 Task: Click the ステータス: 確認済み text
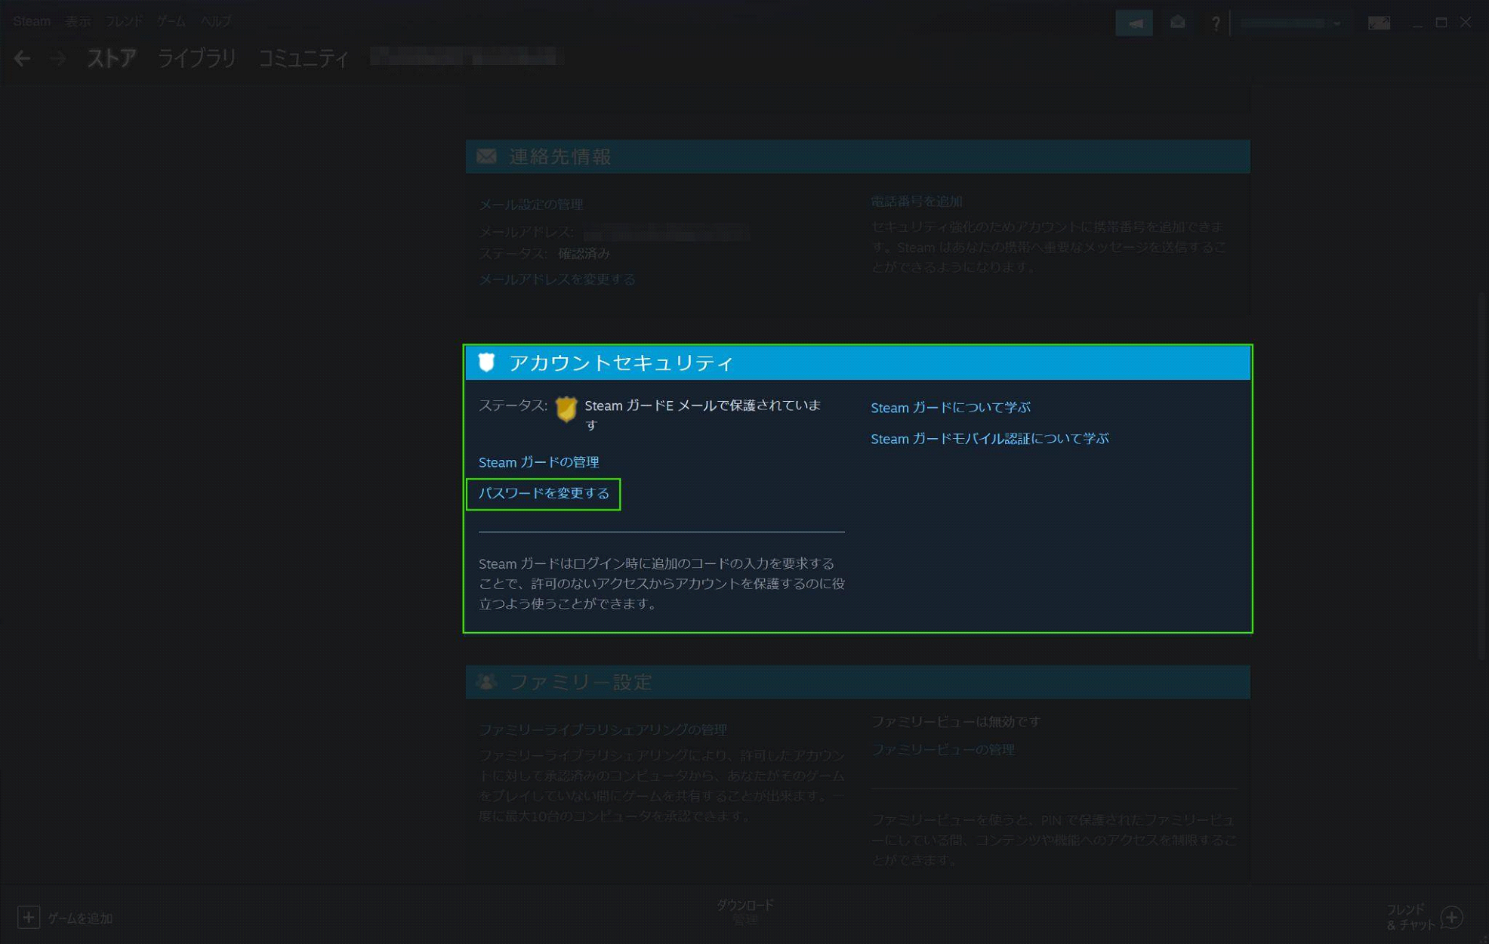tap(544, 254)
